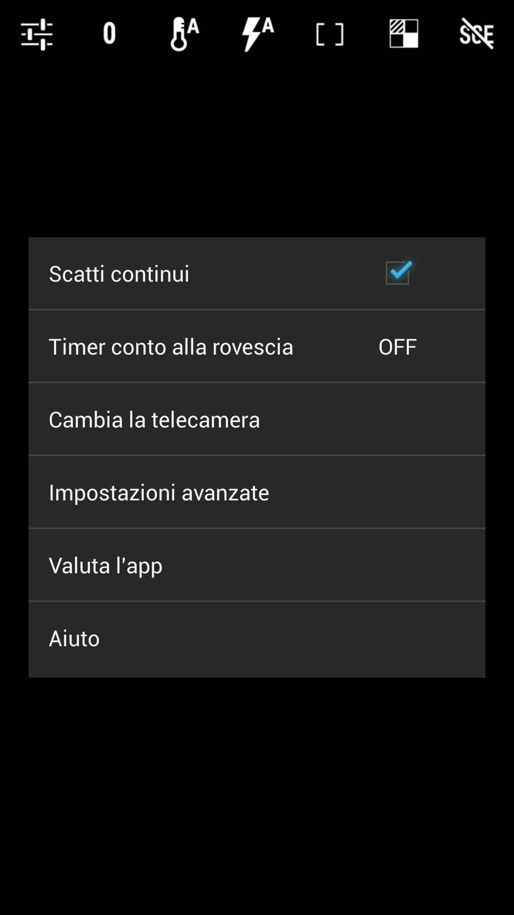
Task: Open the Aiuto help entry
Action: coord(257,639)
